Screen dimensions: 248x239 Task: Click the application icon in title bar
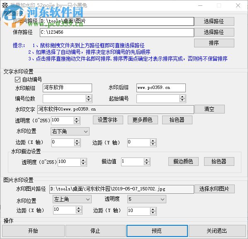pos(5,5)
